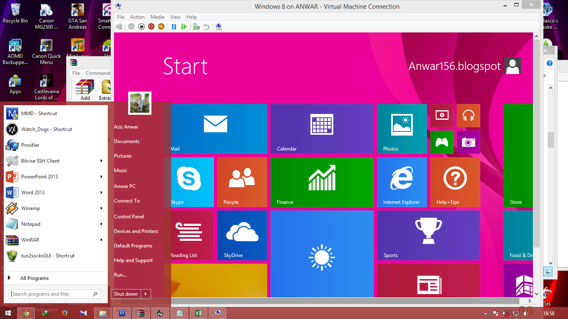Launch the Internet Explorer tile

click(402, 182)
